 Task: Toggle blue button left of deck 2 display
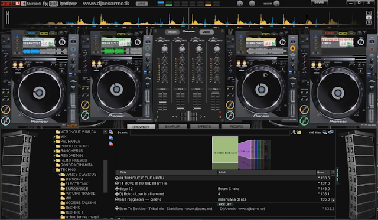[315, 37]
